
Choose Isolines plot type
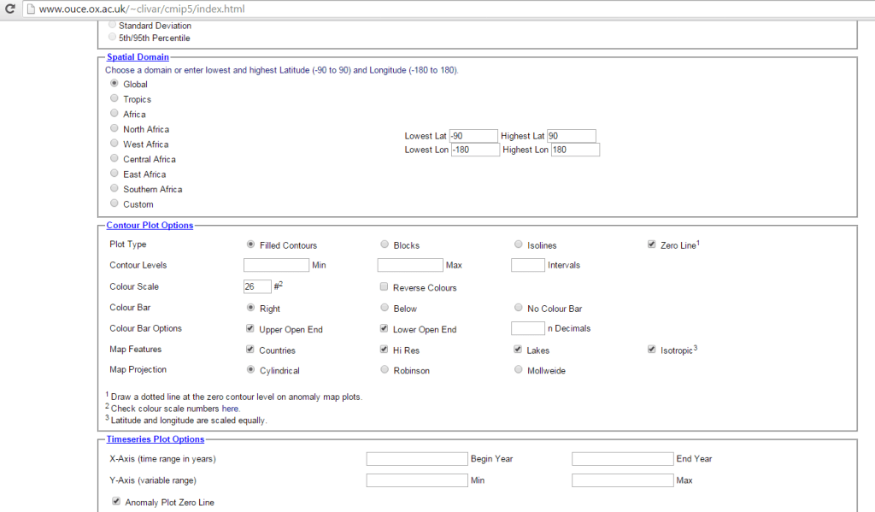(519, 244)
